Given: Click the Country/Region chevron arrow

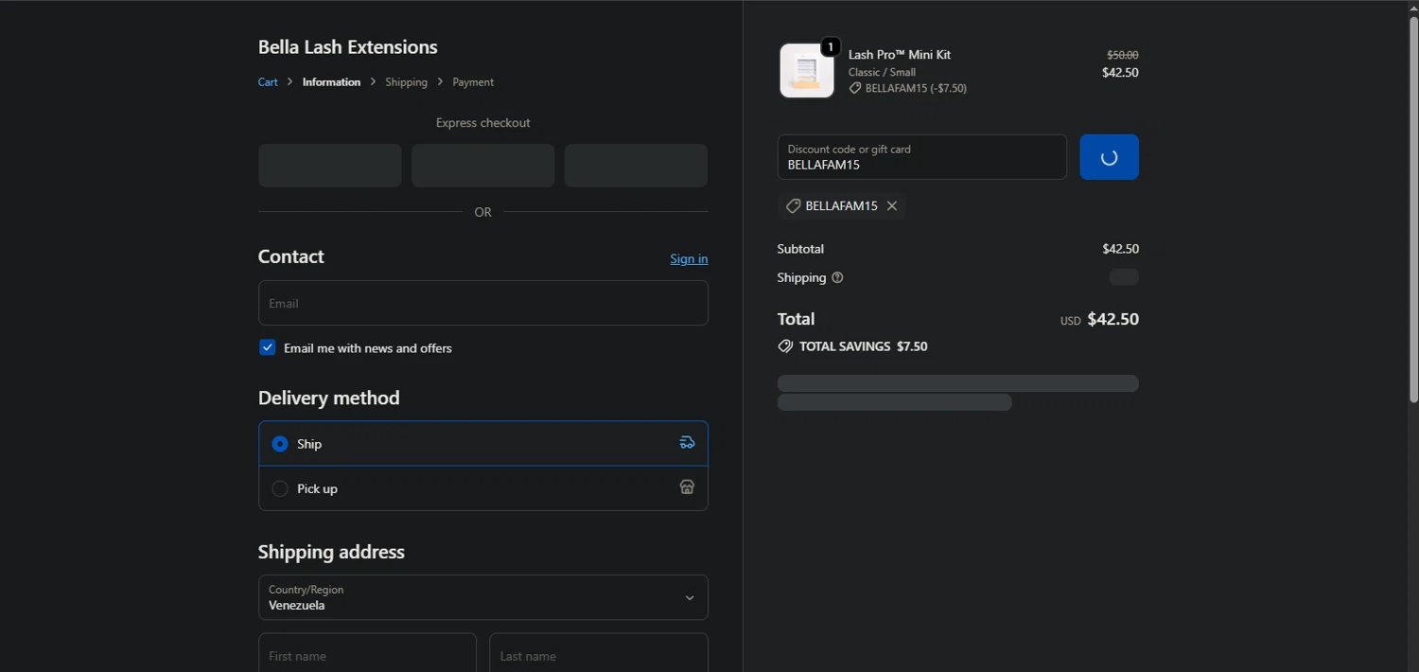Looking at the screenshot, I should point(690,598).
